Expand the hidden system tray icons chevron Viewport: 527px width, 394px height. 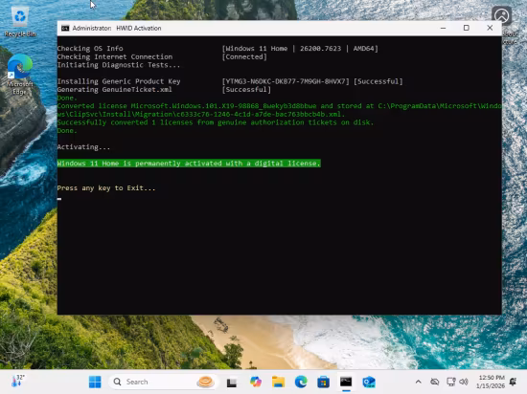[x=418, y=382]
